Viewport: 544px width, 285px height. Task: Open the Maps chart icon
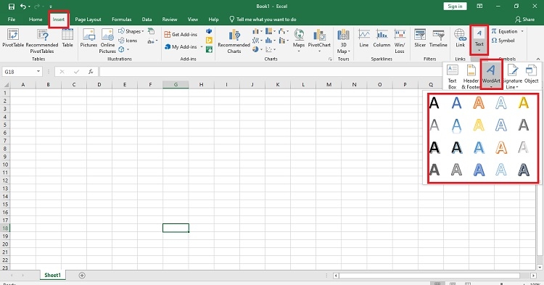click(x=299, y=40)
